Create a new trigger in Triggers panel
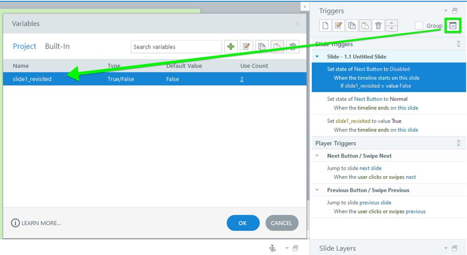Image resolution: width=467 pixels, height=255 pixels. [325, 26]
